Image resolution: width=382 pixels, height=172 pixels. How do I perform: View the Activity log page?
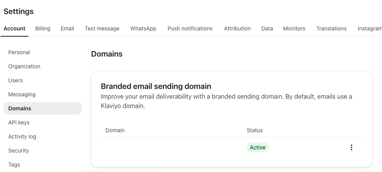(x=22, y=137)
